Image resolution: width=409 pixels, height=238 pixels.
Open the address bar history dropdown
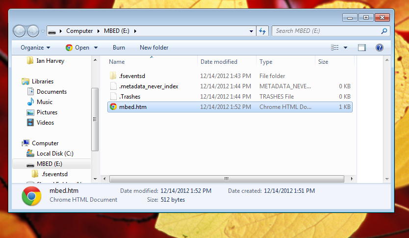click(251, 31)
